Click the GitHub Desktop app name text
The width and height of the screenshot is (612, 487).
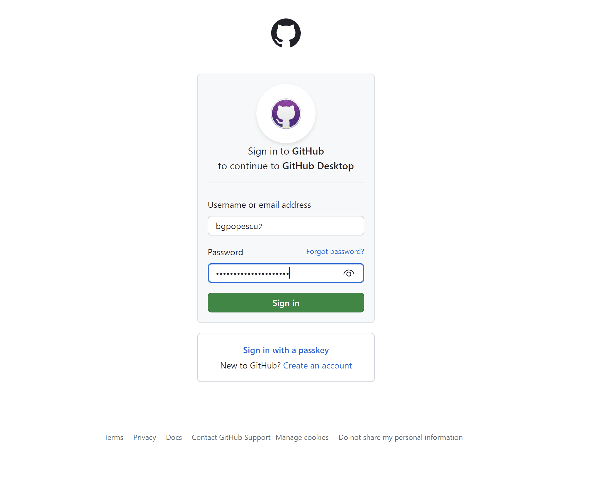click(318, 166)
